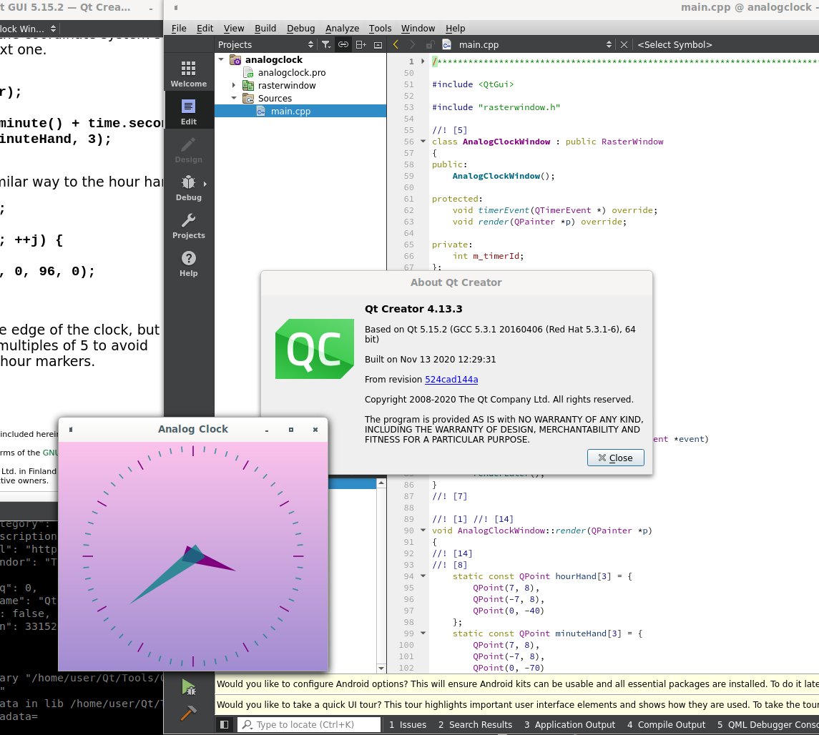Click the file lock icon in editor toolbar
819x735 pixels.
pyautogui.click(x=430, y=45)
